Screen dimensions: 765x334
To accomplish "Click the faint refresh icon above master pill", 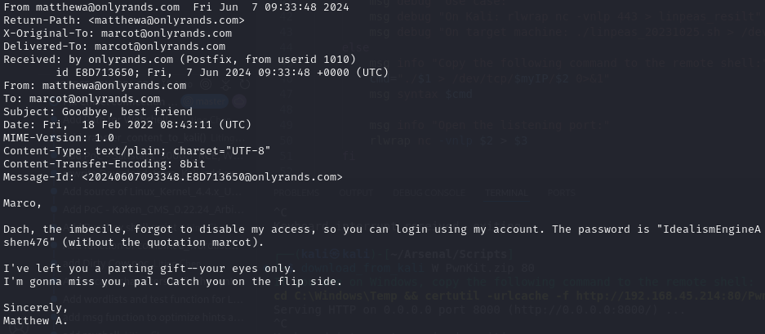I will pyautogui.click(x=244, y=84).
